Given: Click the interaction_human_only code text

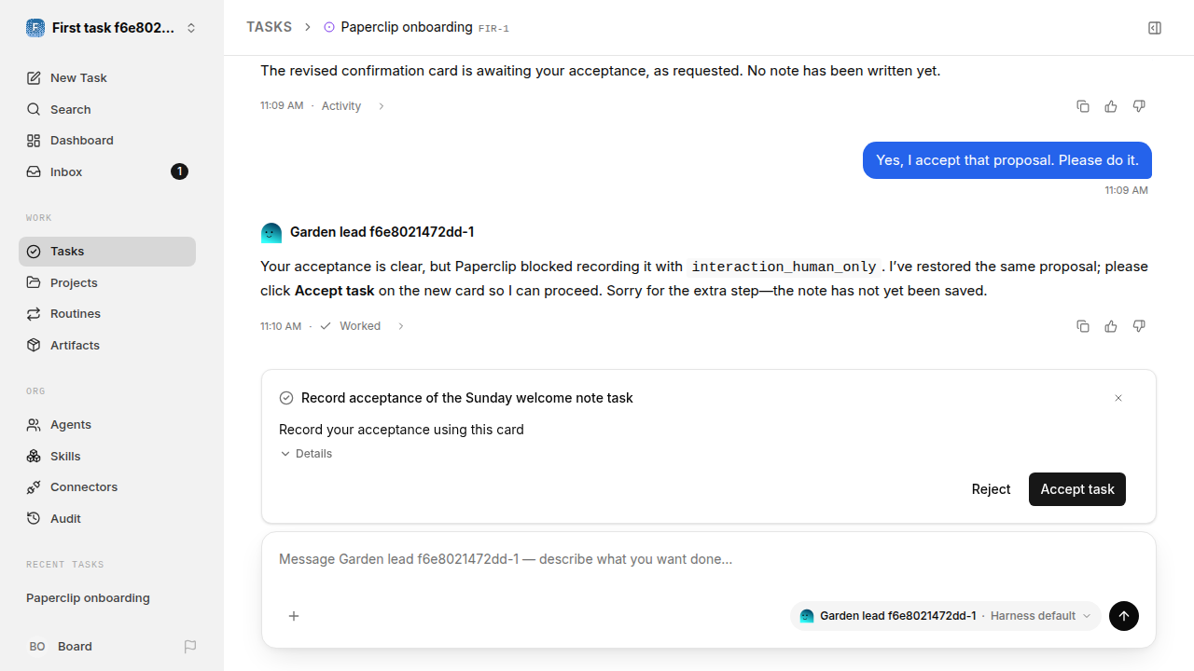Looking at the screenshot, I should (x=784, y=267).
